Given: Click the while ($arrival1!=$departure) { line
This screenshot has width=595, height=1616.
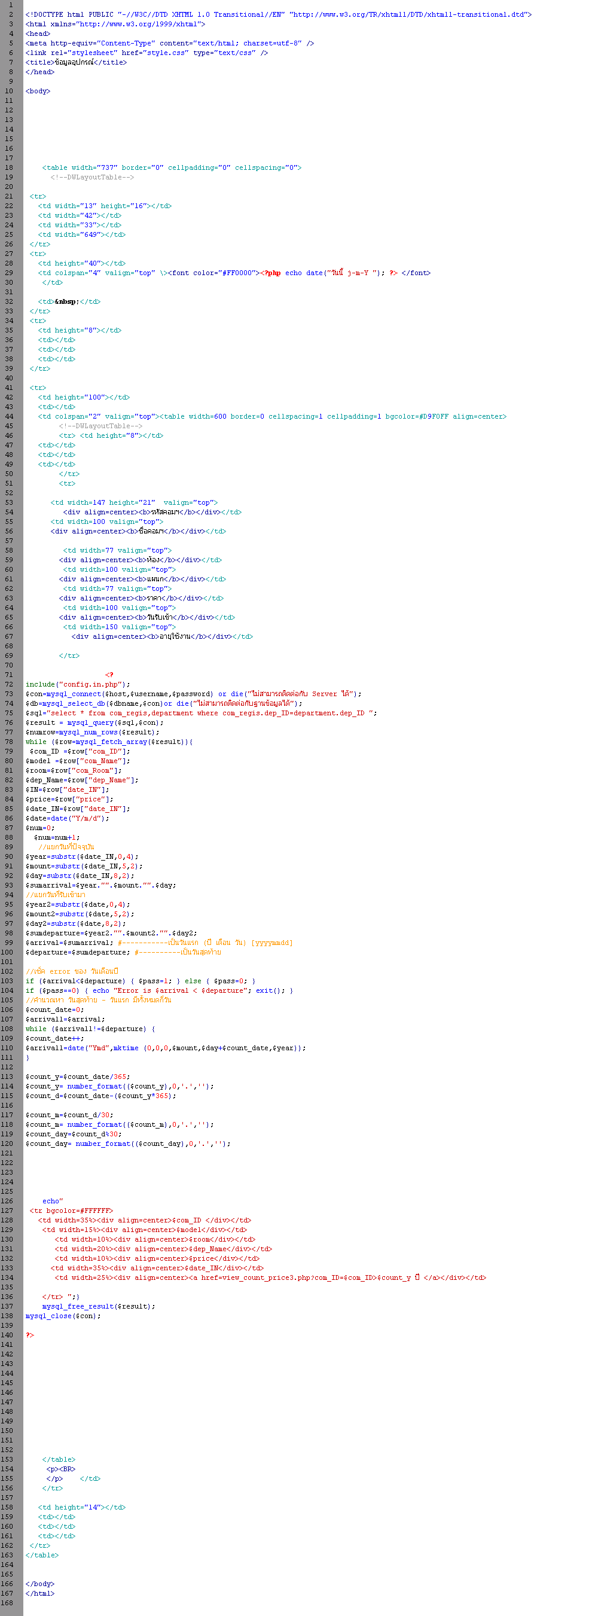Looking at the screenshot, I should coord(90,1029).
